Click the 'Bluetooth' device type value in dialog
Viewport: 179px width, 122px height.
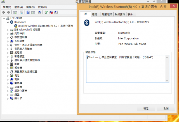point(124,33)
